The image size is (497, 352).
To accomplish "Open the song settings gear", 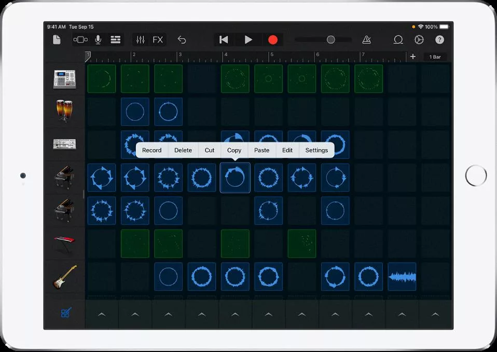I will pos(419,39).
